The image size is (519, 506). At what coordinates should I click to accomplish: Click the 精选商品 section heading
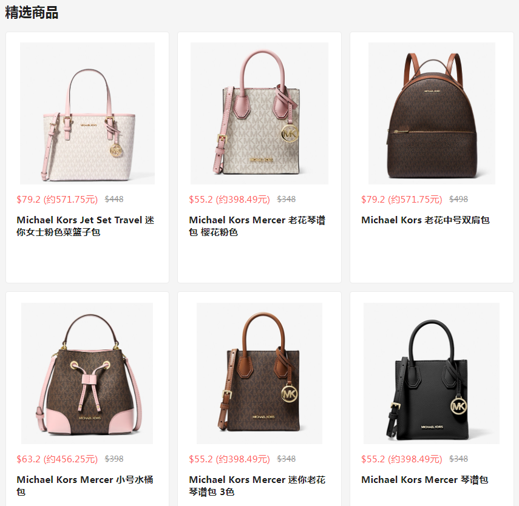(x=32, y=13)
